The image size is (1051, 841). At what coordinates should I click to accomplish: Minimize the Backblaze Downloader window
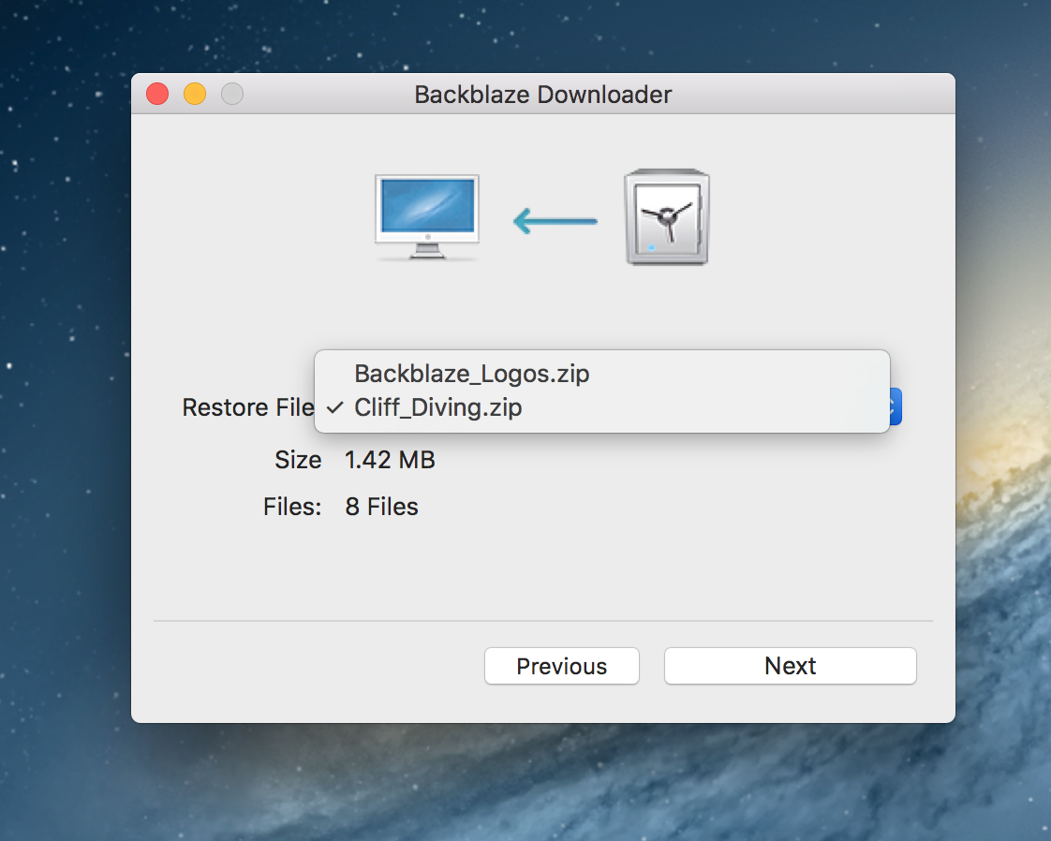click(195, 94)
